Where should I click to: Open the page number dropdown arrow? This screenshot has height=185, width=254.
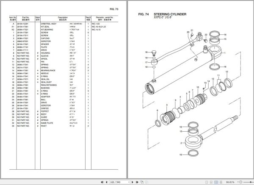point(129,182)
